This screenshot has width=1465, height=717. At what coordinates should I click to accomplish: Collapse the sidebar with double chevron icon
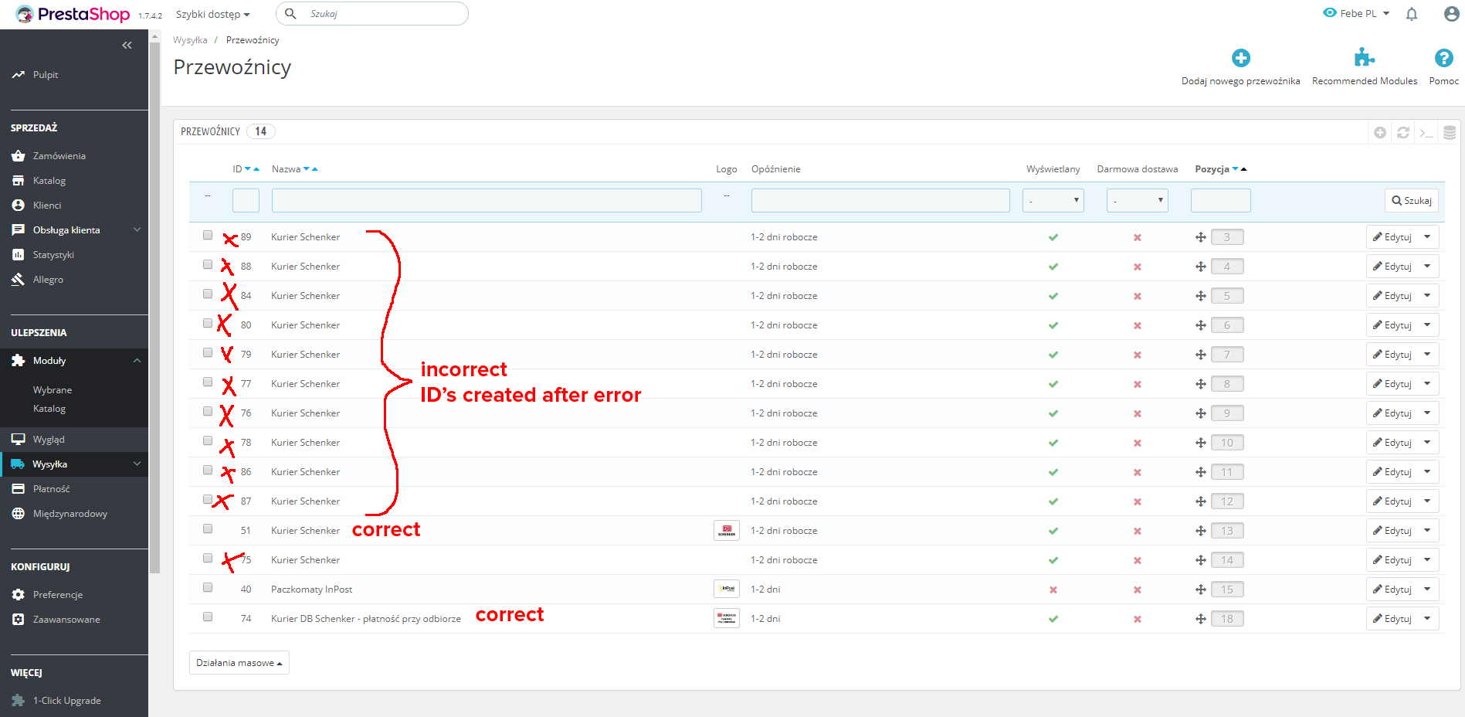pyautogui.click(x=127, y=46)
